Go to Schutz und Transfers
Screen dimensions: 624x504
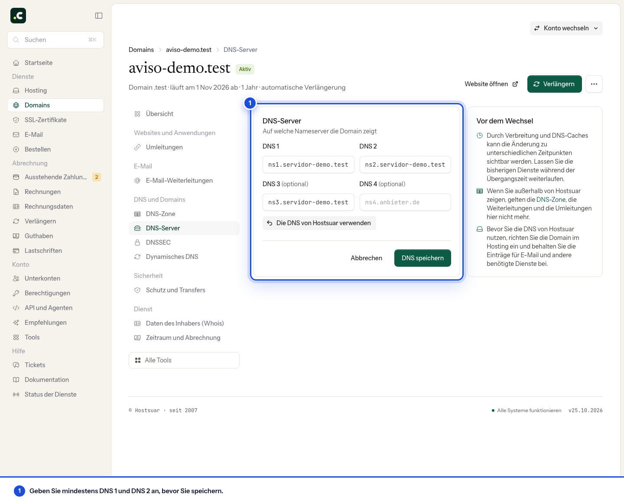point(184,290)
